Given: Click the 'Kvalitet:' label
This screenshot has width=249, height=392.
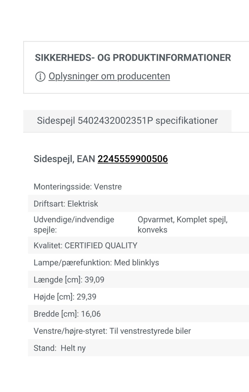Looking at the screenshot, I should (48, 246).
